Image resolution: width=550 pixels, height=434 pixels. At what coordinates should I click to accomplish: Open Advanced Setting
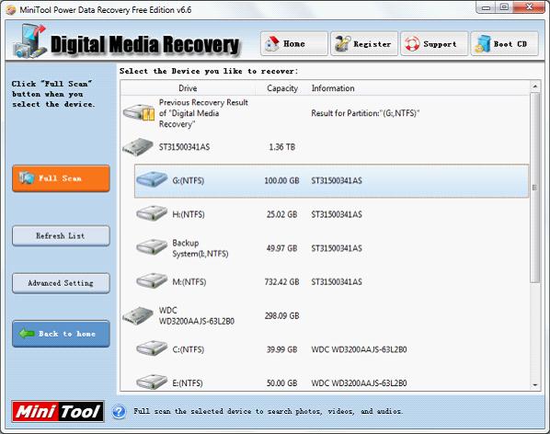pyautogui.click(x=61, y=283)
